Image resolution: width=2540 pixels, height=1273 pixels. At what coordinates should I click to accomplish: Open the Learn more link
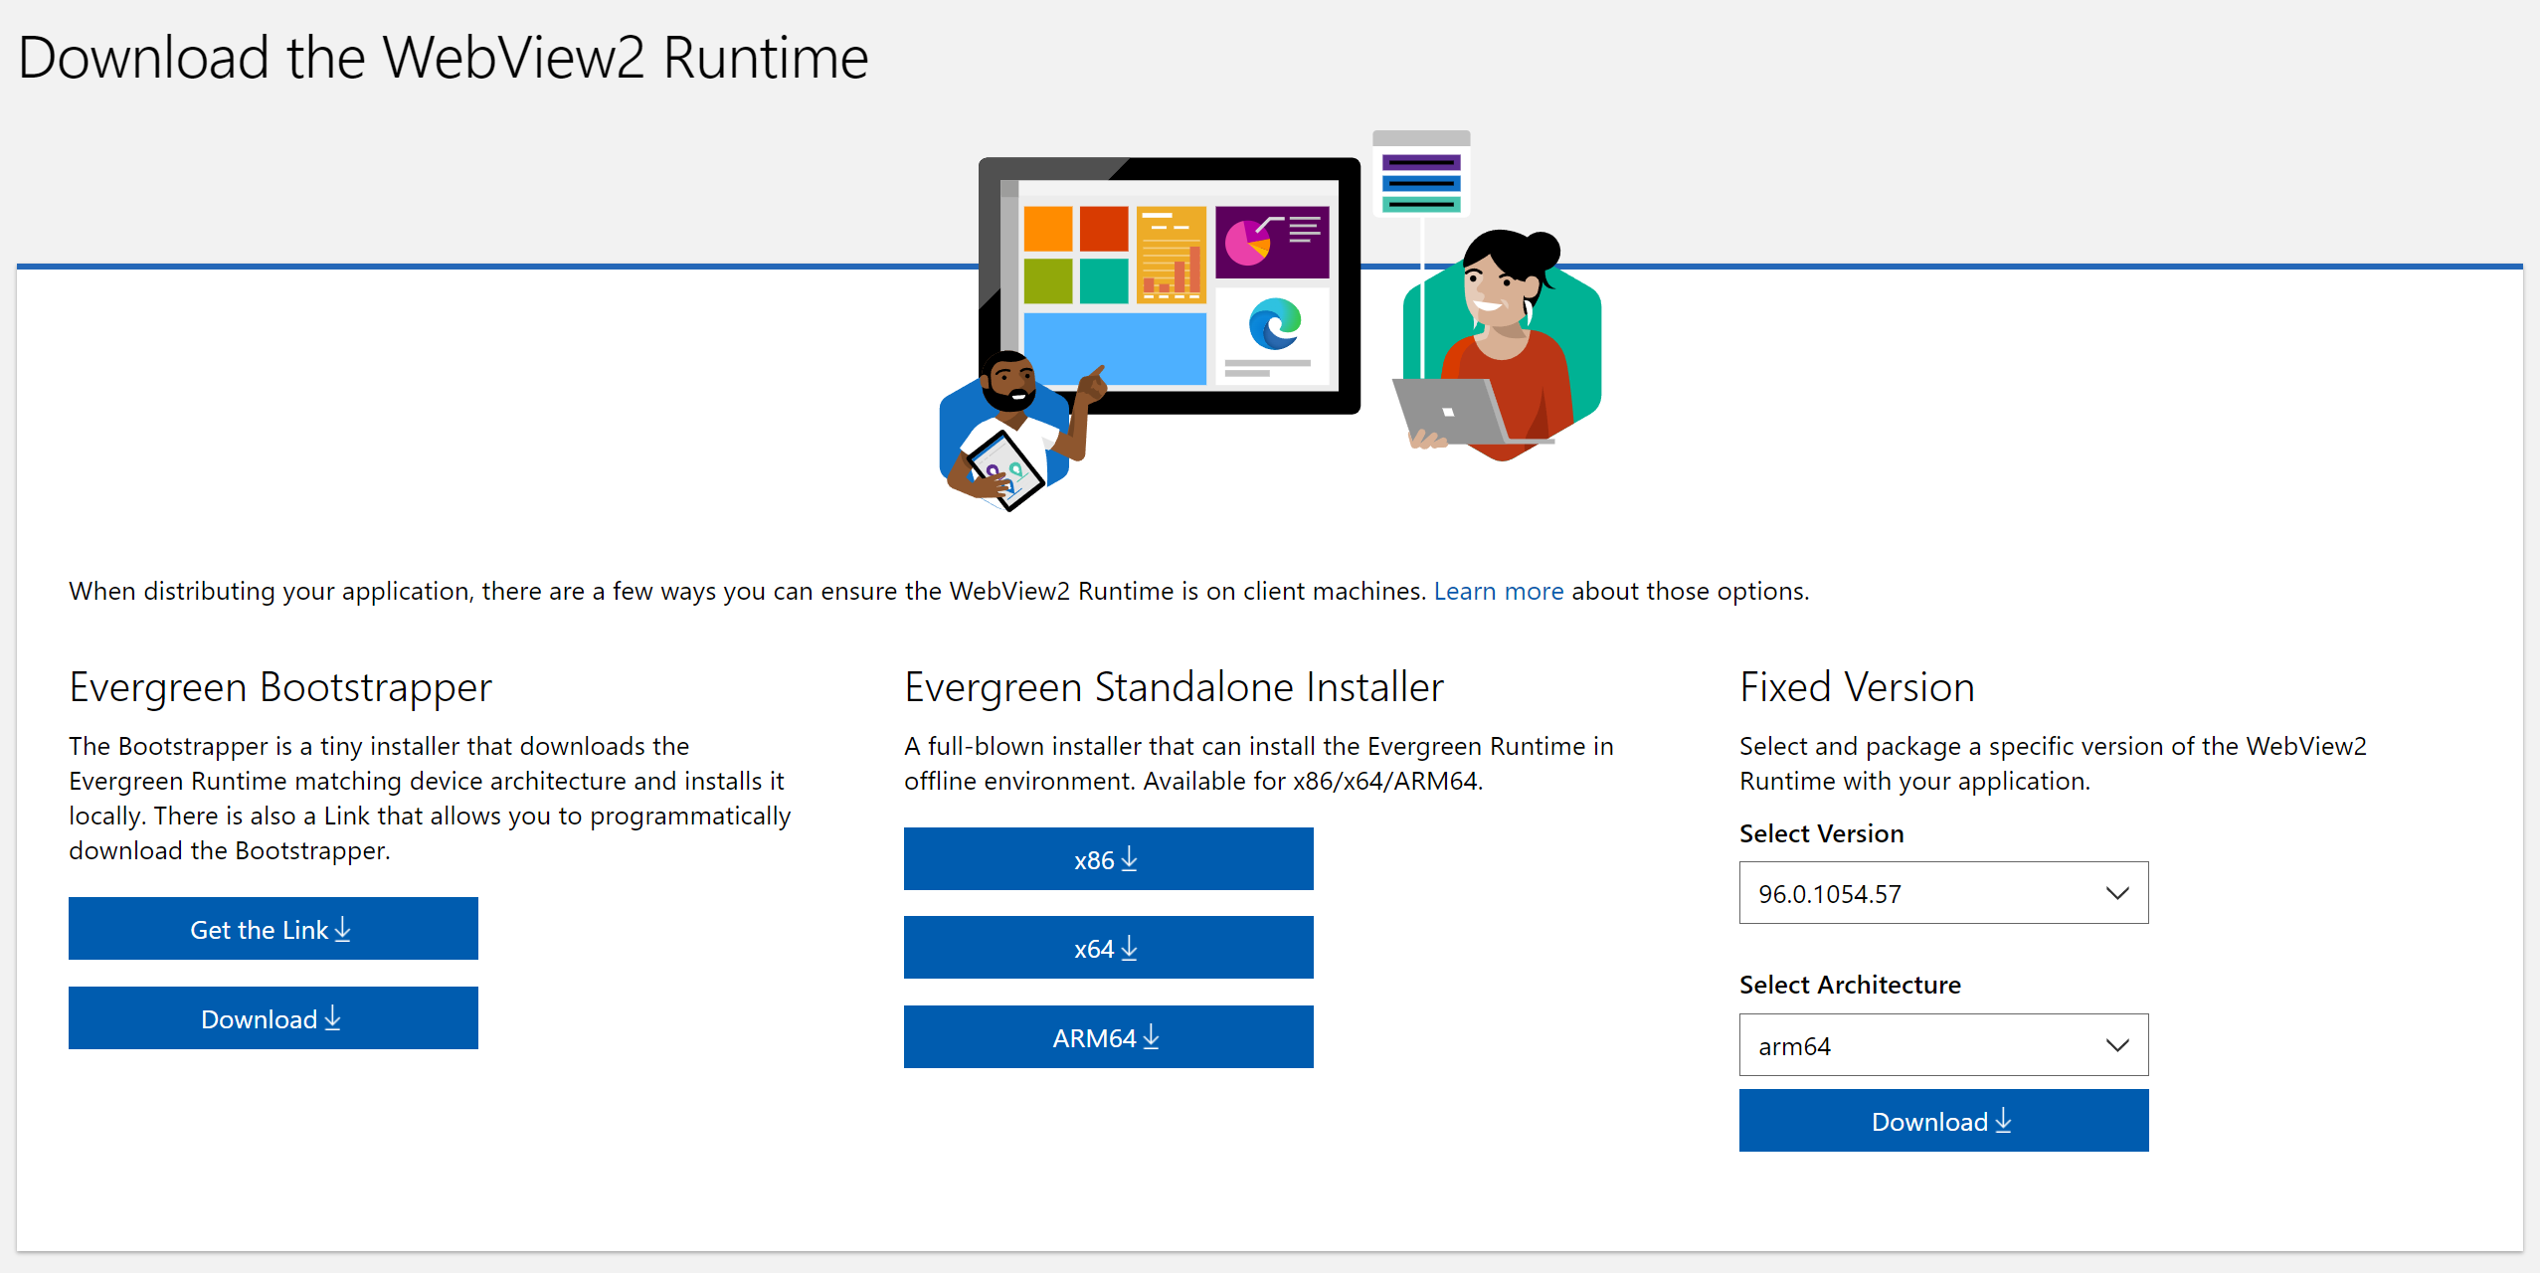click(x=1498, y=591)
